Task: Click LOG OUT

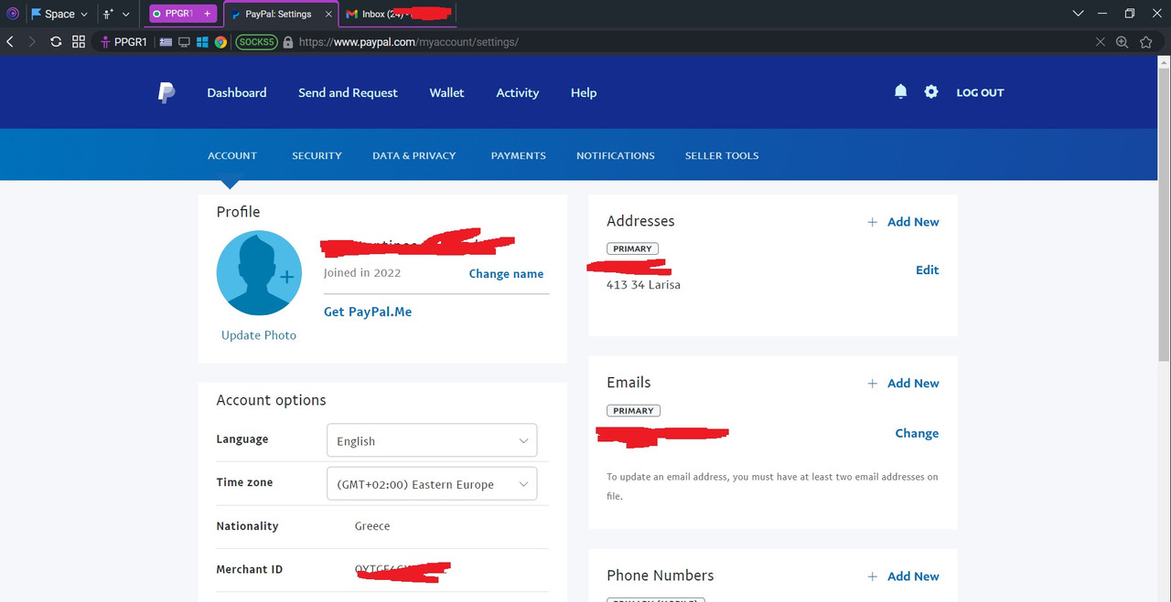Action: click(980, 92)
